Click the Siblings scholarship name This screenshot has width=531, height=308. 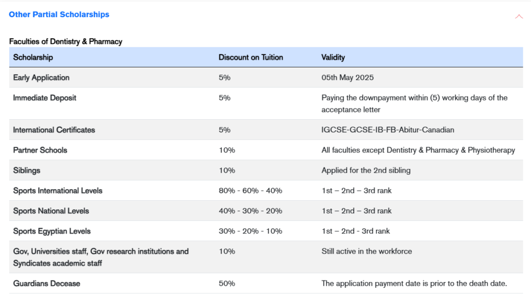tap(26, 171)
